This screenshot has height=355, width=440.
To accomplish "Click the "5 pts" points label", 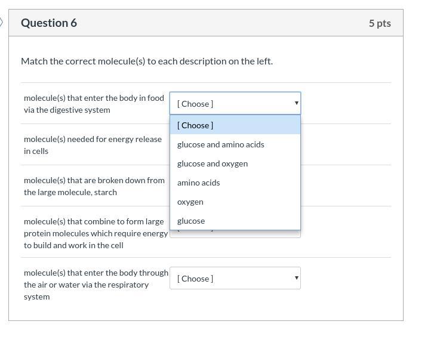I will point(380,23).
